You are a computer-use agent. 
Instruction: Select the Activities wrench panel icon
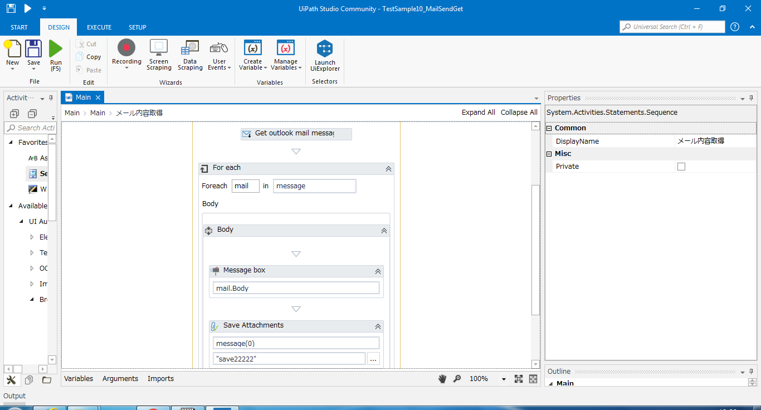tap(11, 380)
